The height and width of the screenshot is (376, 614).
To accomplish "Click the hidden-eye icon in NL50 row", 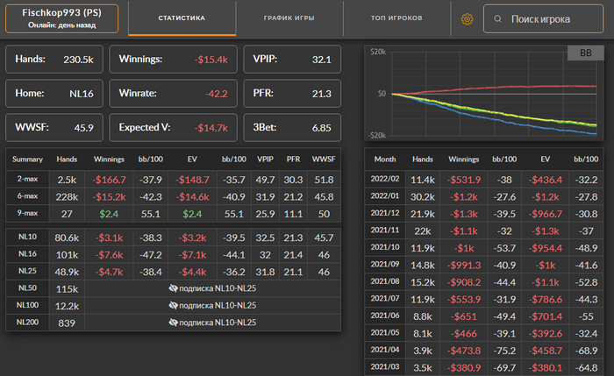I will [173, 288].
